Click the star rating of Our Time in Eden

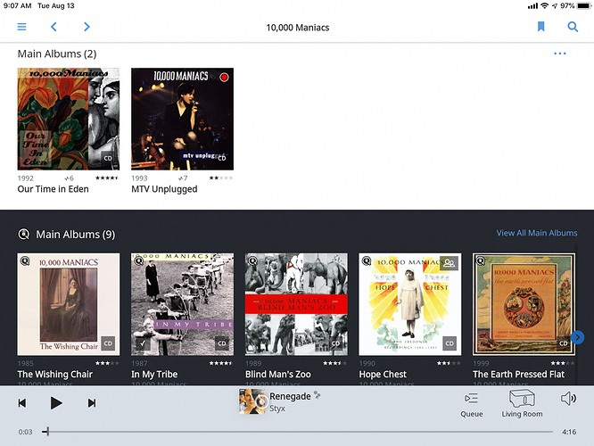[x=107, y=178]
